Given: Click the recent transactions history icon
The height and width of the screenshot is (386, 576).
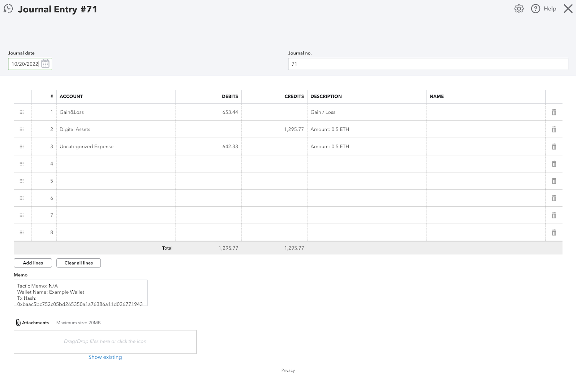Looking at the screenshot, I should pyautogui.click(x=8, y=9).
